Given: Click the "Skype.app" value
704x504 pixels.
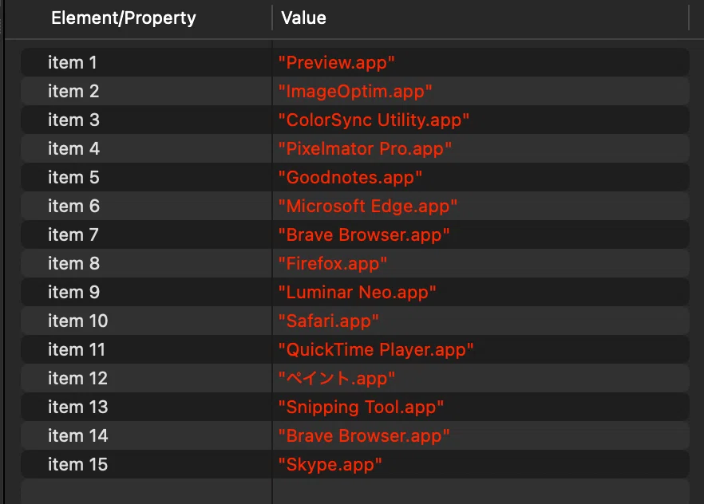Looking at the screenshot, I should coord(330,465).
